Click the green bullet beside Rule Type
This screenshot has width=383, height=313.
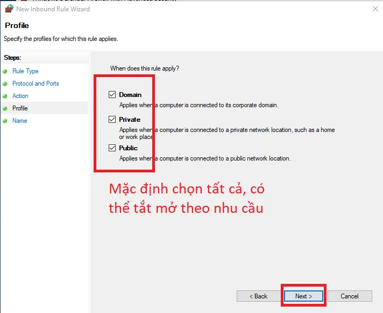pos(5,72)
